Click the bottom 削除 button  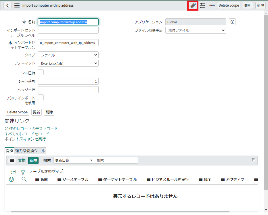(x=49, y=112)
